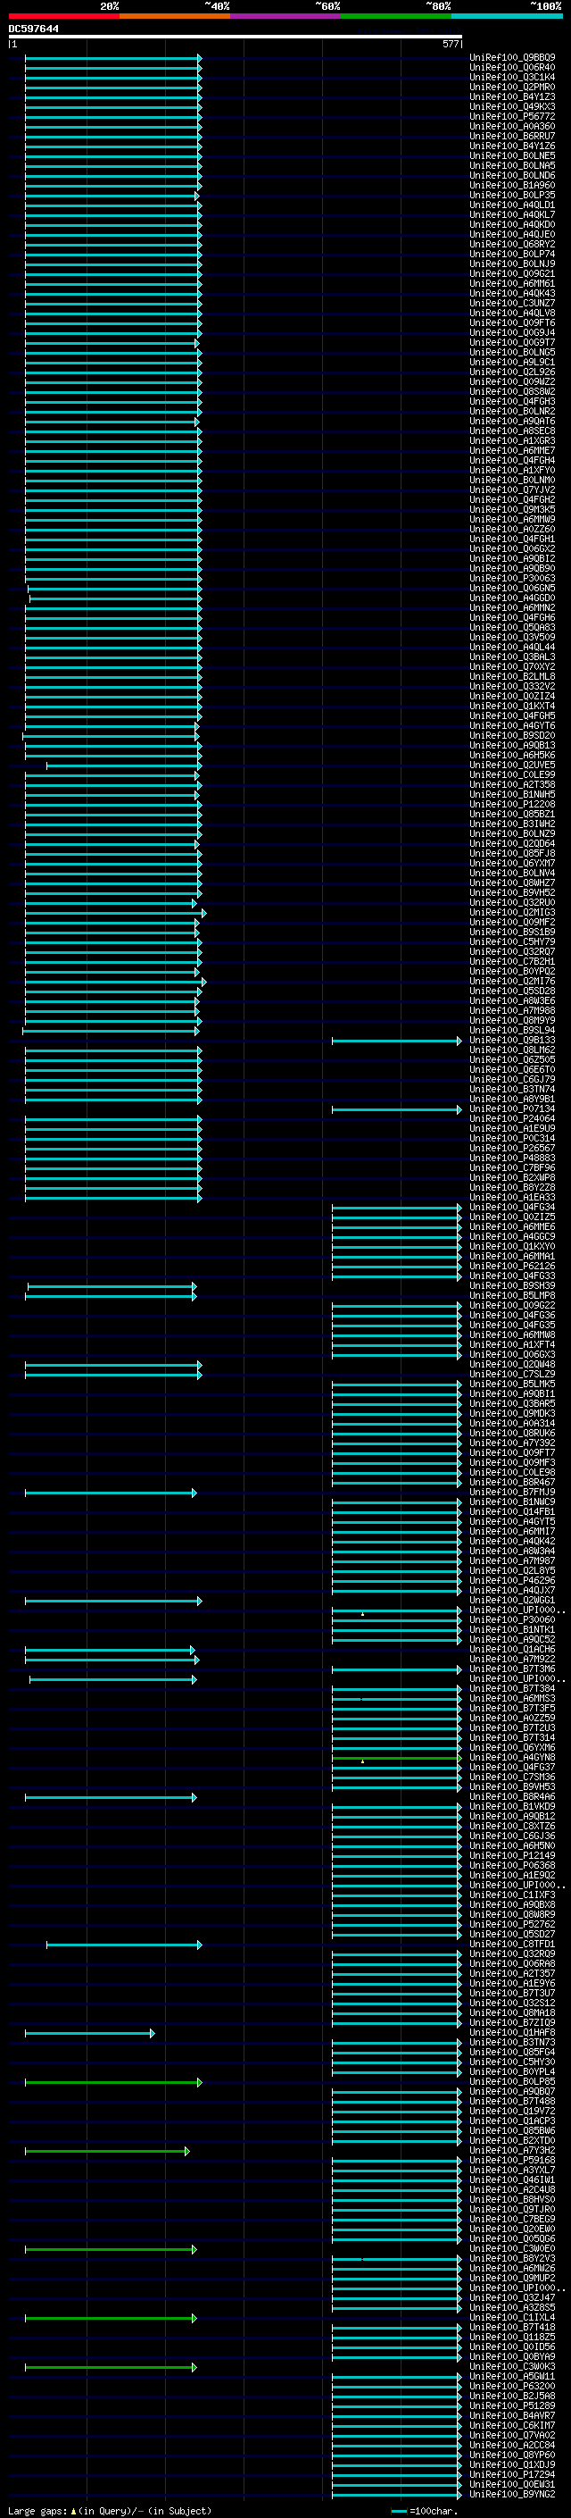Click the alignment bar for UniRef100_Q9B133

click(x=396, y=1041)
